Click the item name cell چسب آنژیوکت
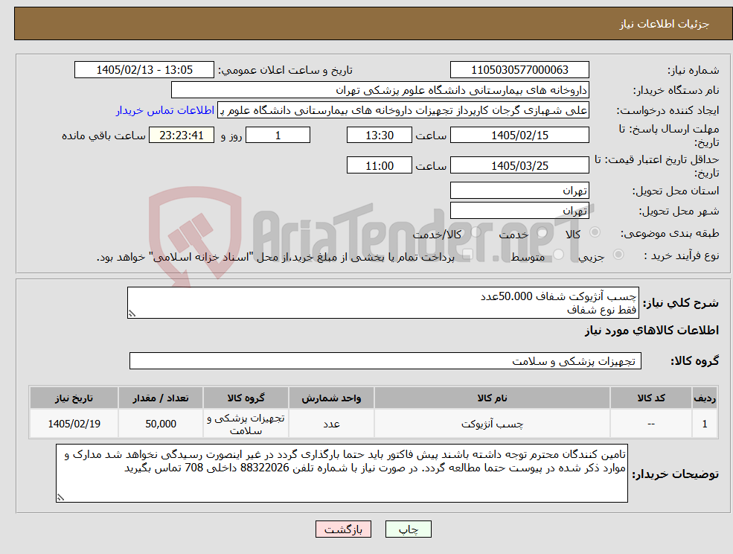The height and width of the screenshot is (554, 733). click(x=492, y=424)
